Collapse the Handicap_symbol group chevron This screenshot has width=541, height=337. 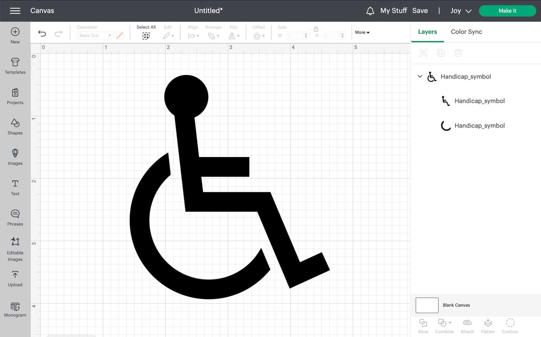[x=420, y=76]
